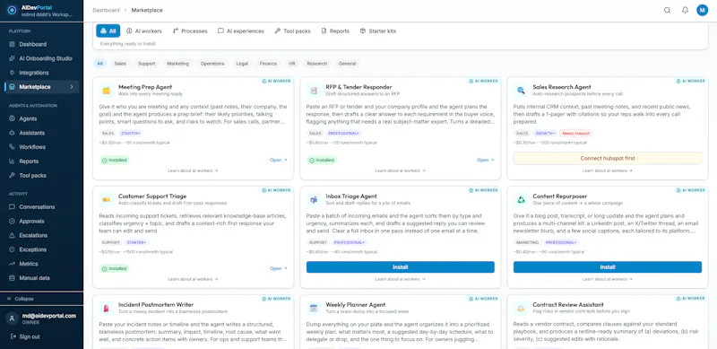Click Learn about ai workers under Sales Research Agent
Image resolution: width=717 pixels, height=349 pixels.
pos(608,170)
